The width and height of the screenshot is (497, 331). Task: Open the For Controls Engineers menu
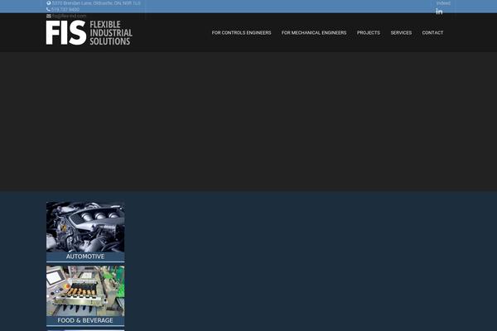click(241, 32)
